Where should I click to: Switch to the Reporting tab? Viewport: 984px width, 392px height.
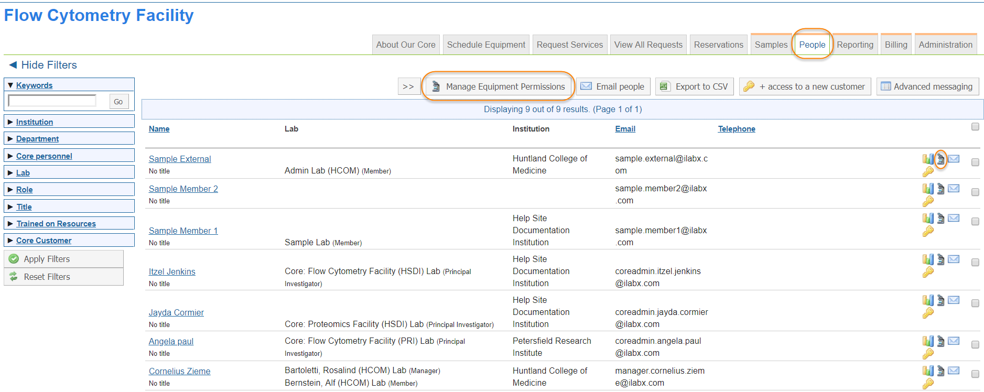click(855, 45)
